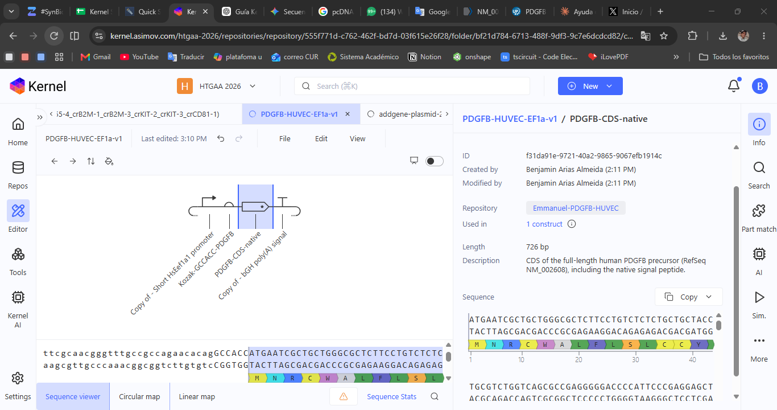The width and height of the screenshot is (777, 410).
Task: Open the 1 construct link
Action: (x=544, y=224)
